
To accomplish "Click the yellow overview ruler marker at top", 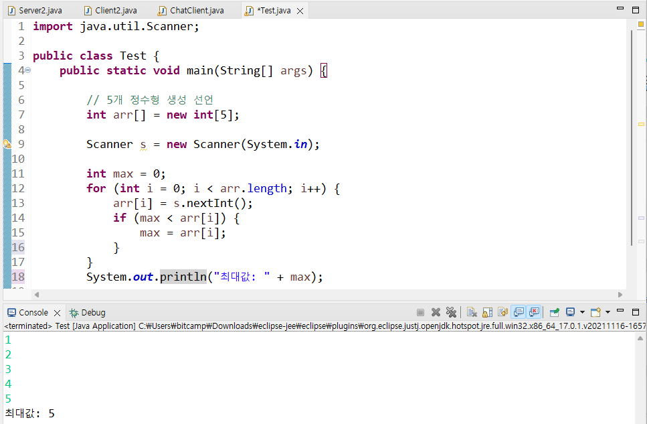I will click(x=641, y=24).
